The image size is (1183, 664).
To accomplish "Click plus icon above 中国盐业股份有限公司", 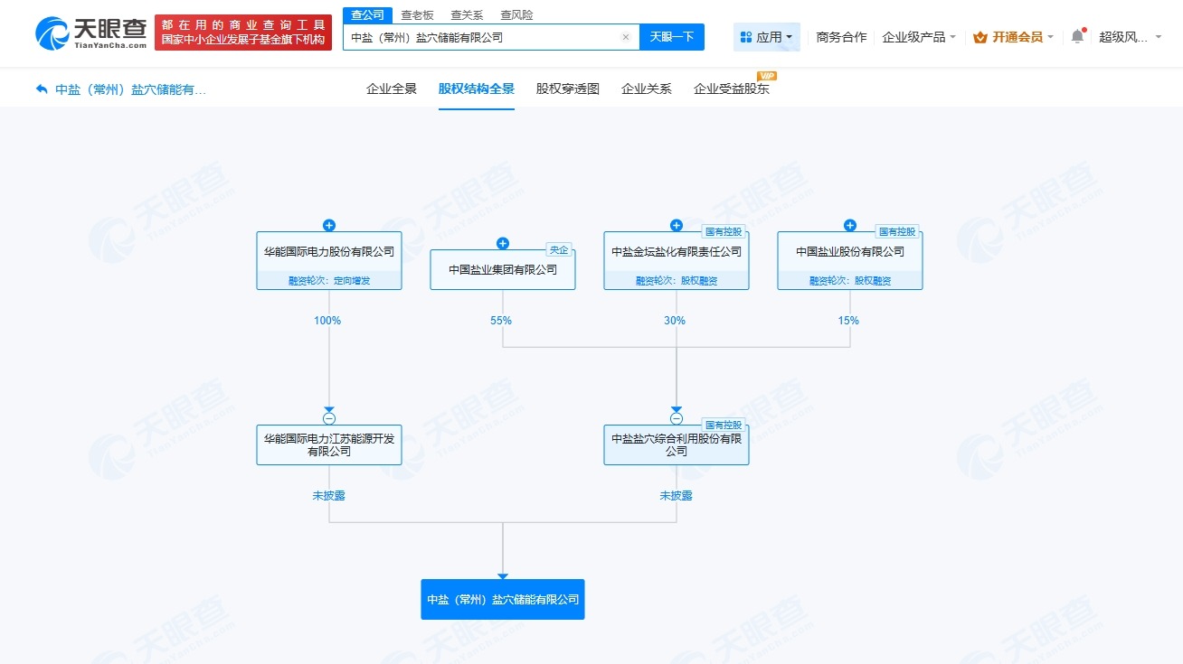I will click(849, 225).
